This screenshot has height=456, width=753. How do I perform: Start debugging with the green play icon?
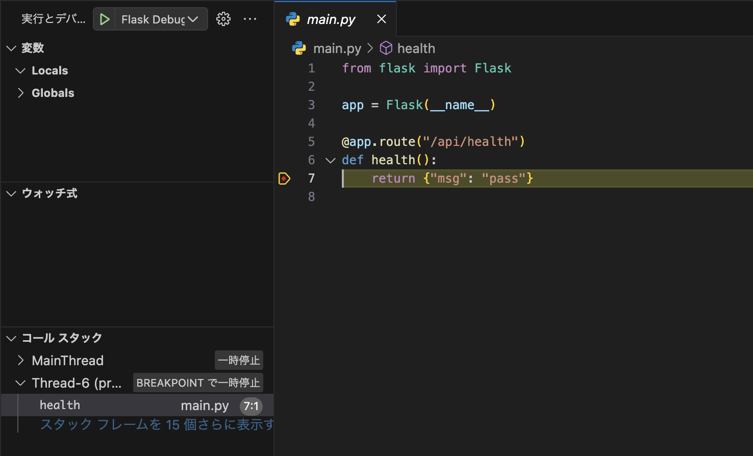coord(105,19)
